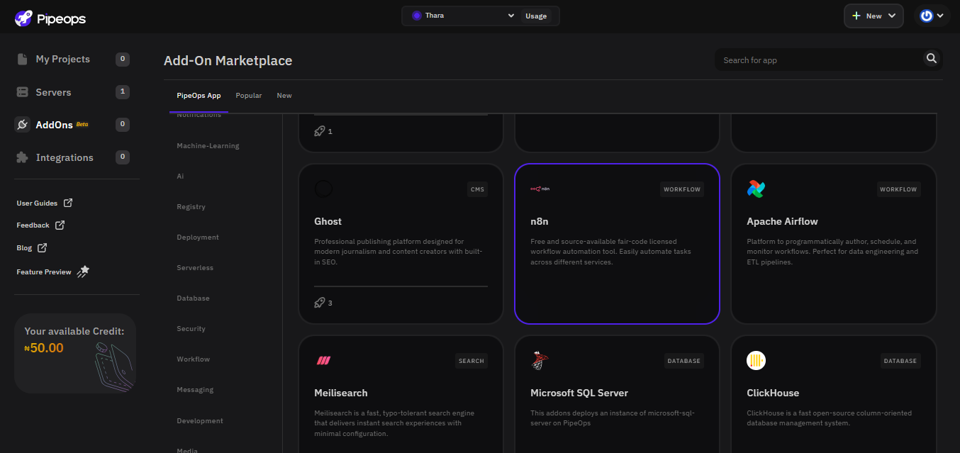The image size is (960, 453).
Task: Open the profile menu chevron
Action: [x=940, y=16]
